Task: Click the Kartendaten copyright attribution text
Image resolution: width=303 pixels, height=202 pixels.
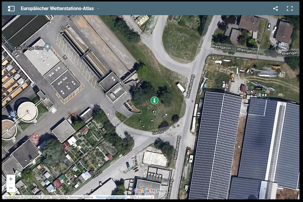Action: pyautogui.click(x=48, y=197)
